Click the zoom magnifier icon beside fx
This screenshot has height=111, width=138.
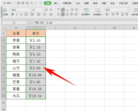[x=37, y=23]
